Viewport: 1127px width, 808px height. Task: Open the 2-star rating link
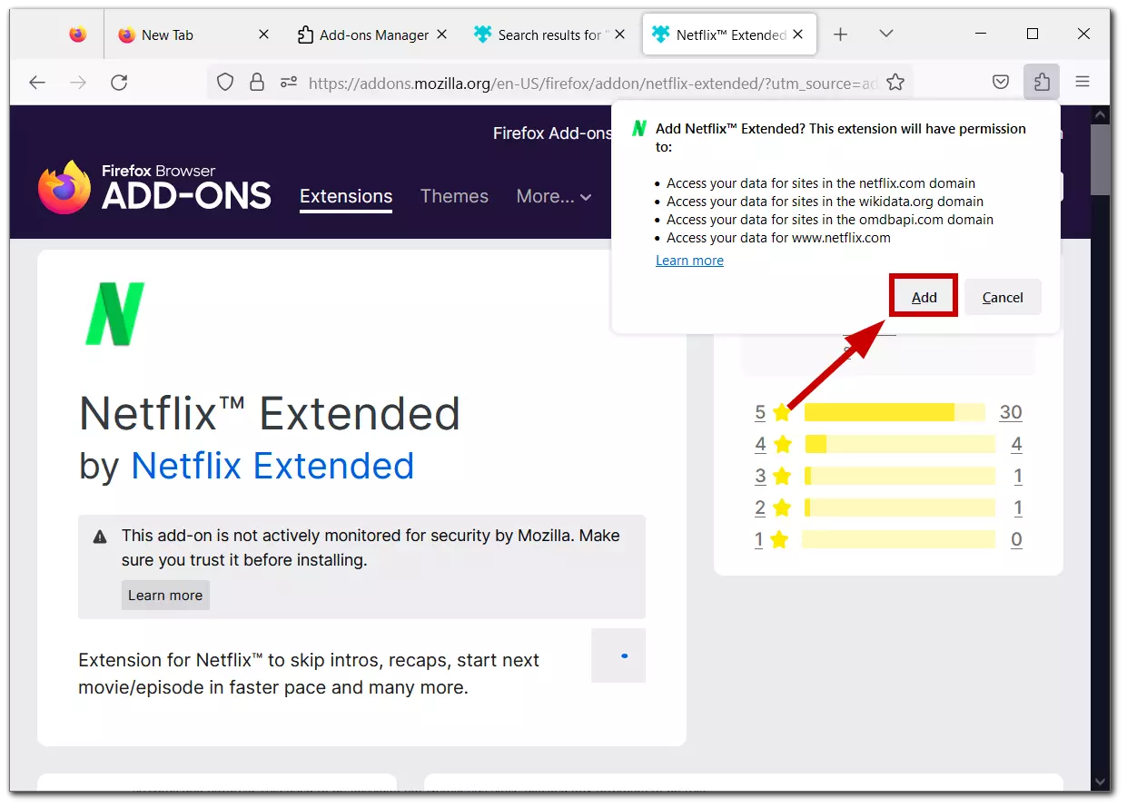click(x=760, y=507)
